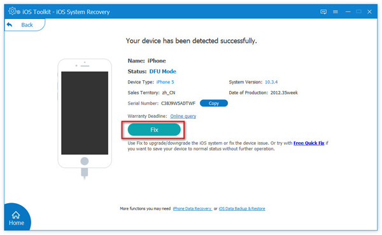Copy the serial number
Viewport: 382px width, 235px height.
214,103
